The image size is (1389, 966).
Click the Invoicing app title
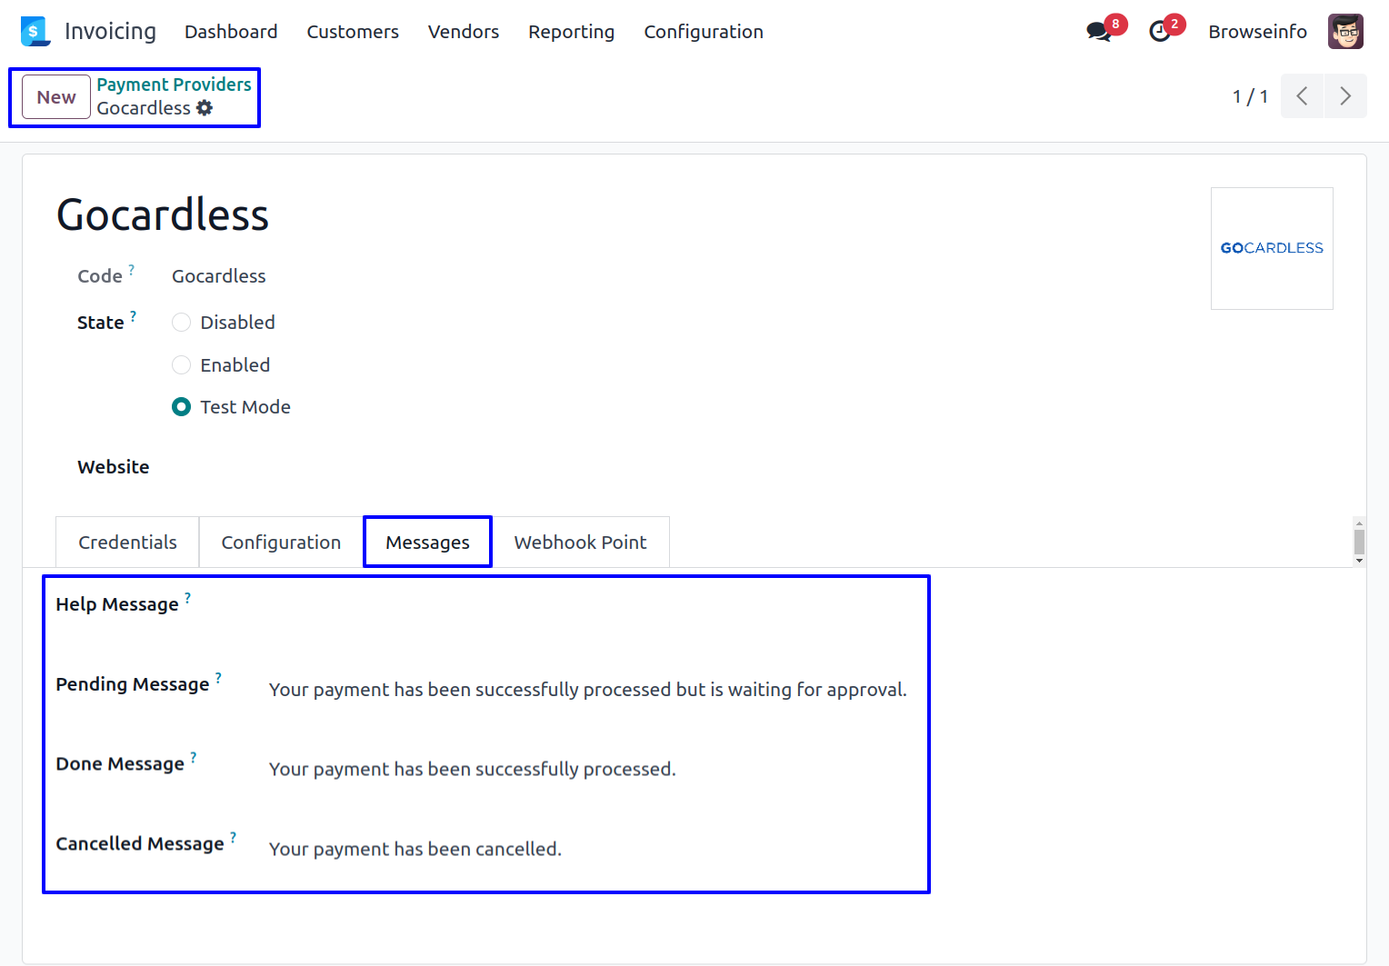[x=110, y=32]
